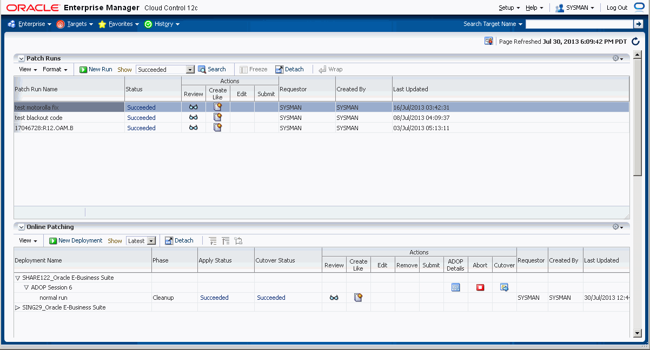Image resolution: width=650 pixels, height=350 pixels.
Task: Click the Oracle logo icon at top right
Action: coord(640,7)
